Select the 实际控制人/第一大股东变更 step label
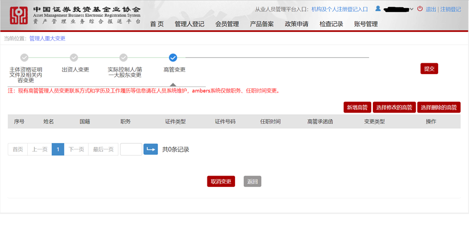This screenshot has width=469, height=228. [125, 72]
